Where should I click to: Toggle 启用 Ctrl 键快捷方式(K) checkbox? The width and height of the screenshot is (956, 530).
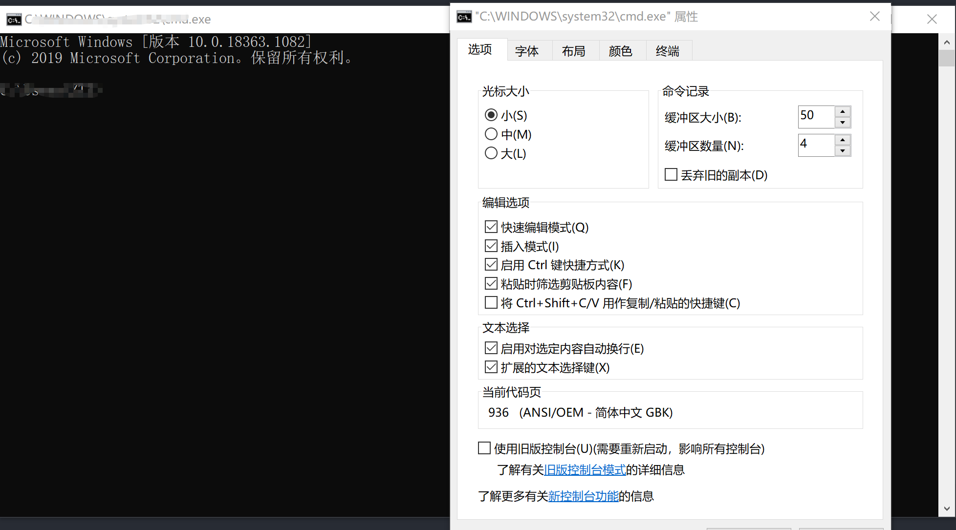click(491, 264)
